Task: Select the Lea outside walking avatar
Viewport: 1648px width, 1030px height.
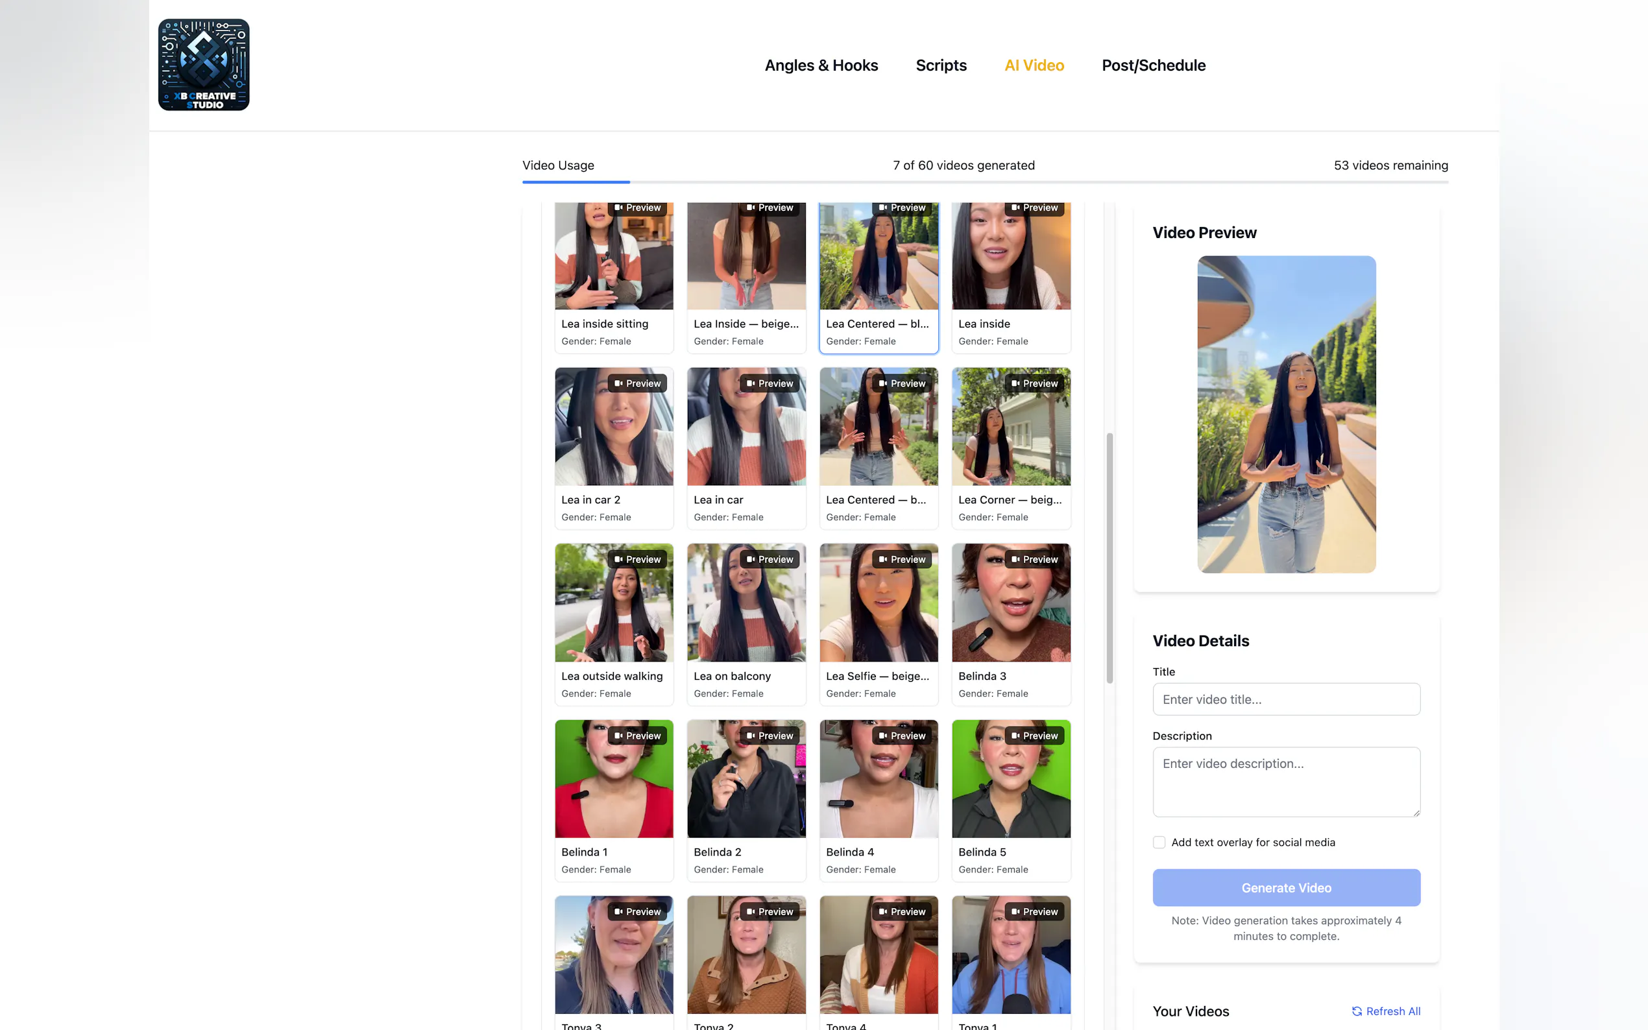Action: (x=613, y=613)
